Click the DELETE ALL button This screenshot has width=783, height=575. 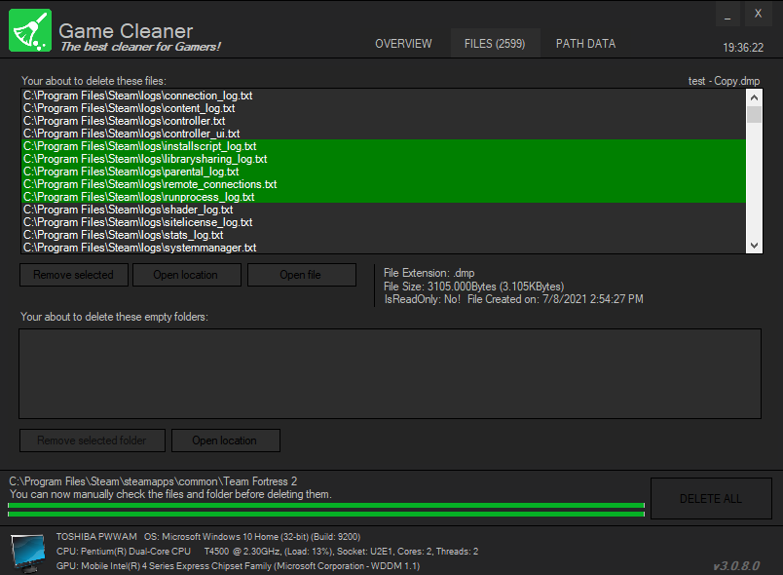click(x=711, y=499)
